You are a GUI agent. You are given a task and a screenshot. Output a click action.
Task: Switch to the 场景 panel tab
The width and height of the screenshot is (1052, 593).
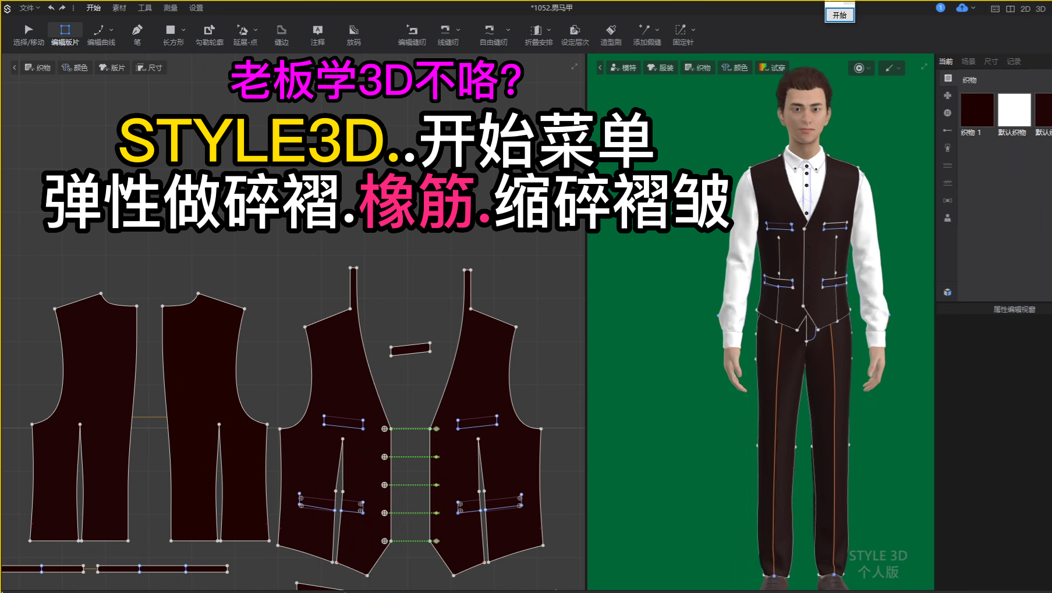pos(968,61)
